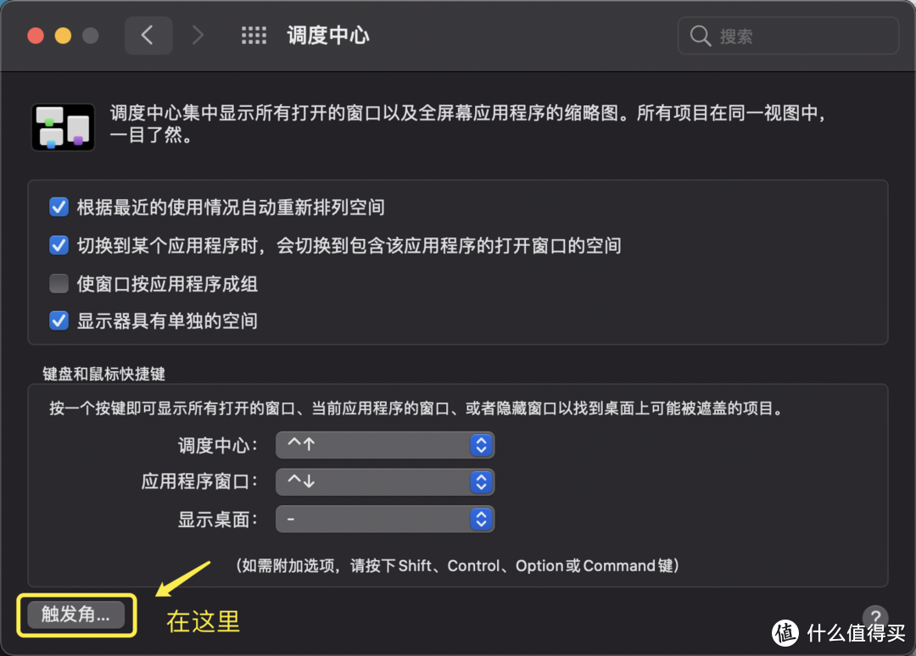Click the 在这里 annotation text
The image size is (916, 656).
pos(203,621)
